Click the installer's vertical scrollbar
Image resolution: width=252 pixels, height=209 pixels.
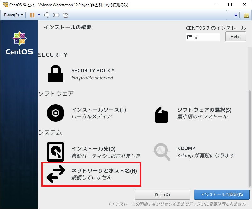pyautogui.click(x=249, y=138)
